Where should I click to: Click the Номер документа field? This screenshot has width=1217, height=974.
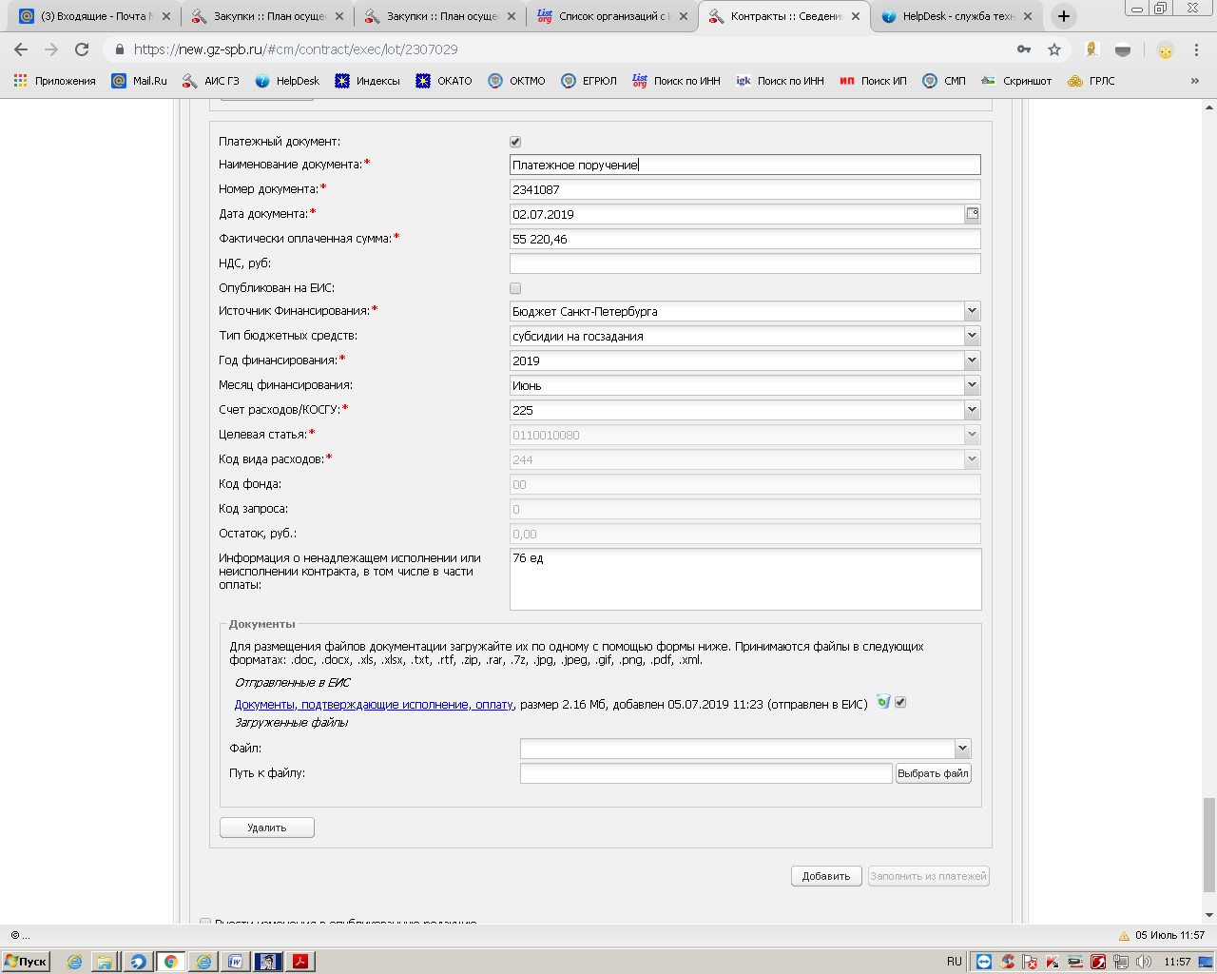(745, 189)
